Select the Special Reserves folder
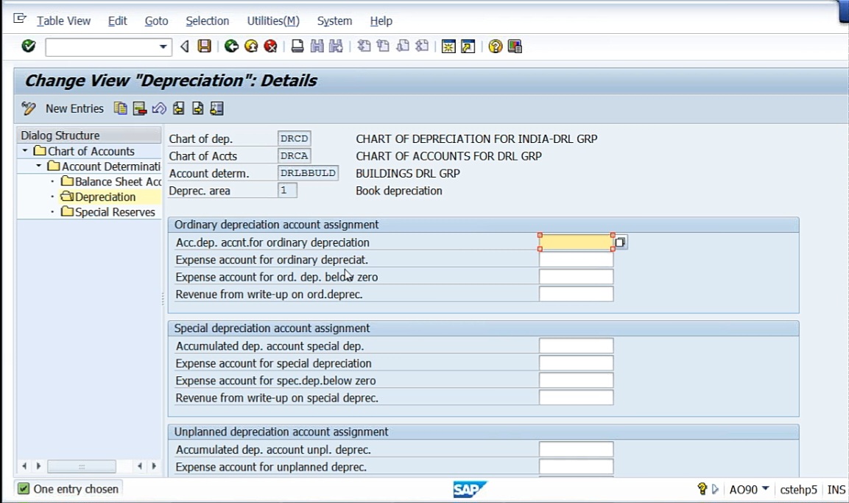Viewport: 849px width, 503px height. (x=108, y=211)
